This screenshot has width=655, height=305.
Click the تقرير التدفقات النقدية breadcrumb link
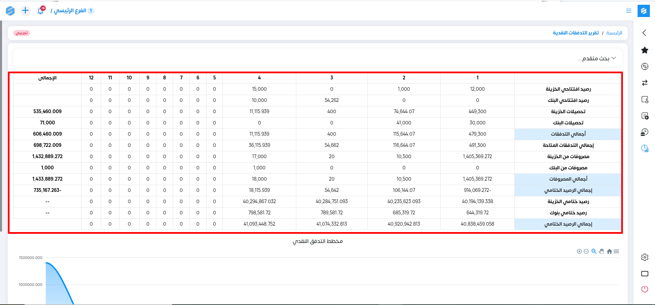576,33
